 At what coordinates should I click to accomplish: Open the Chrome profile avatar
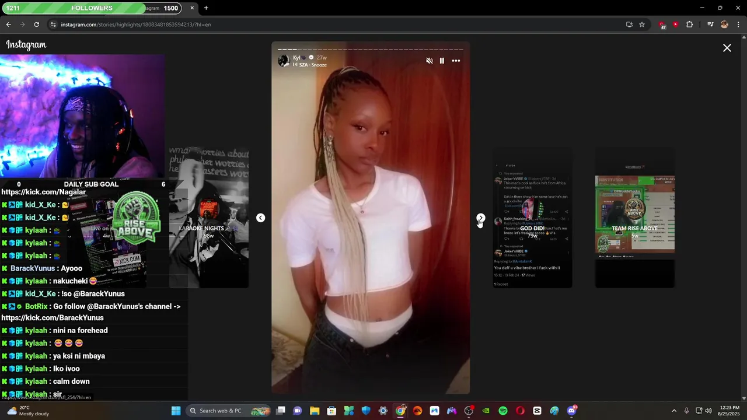[x=724, y=24]
